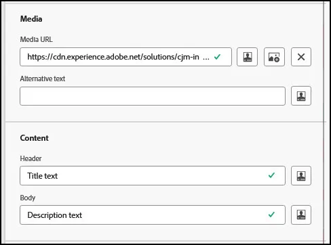Click the Alternative text label
The height and width of the screenshot is (245, 331).
(43, 79)
